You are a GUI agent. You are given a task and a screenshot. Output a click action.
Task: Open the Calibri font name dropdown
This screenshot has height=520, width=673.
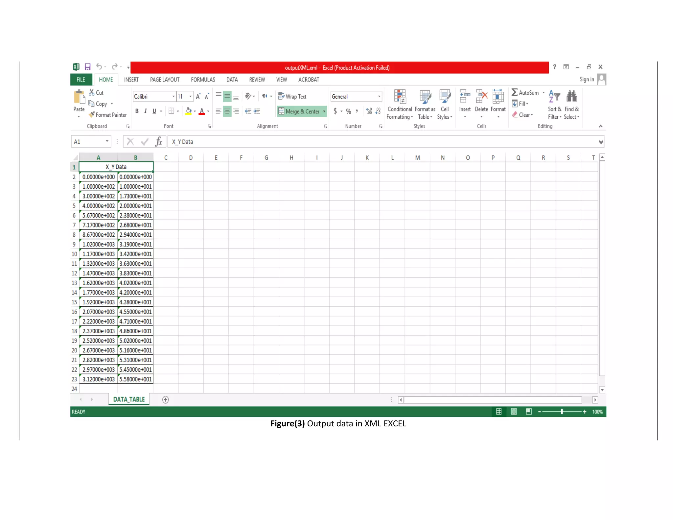click(174, 96)
